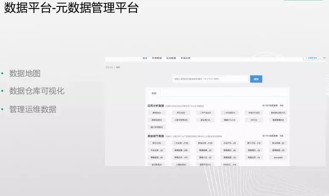The image size is (329, 196).
Task: Click the 共1751张数据表 count text
Action: tap(270, 136)
